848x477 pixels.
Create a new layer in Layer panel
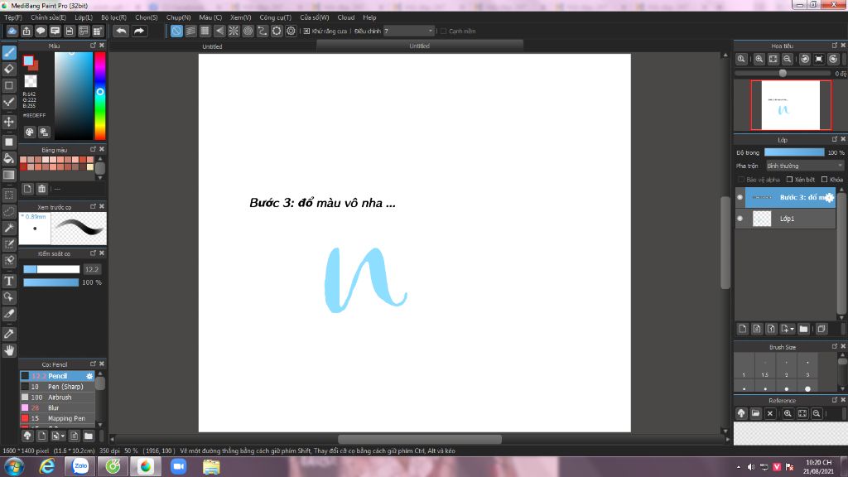tap(743, 329)
